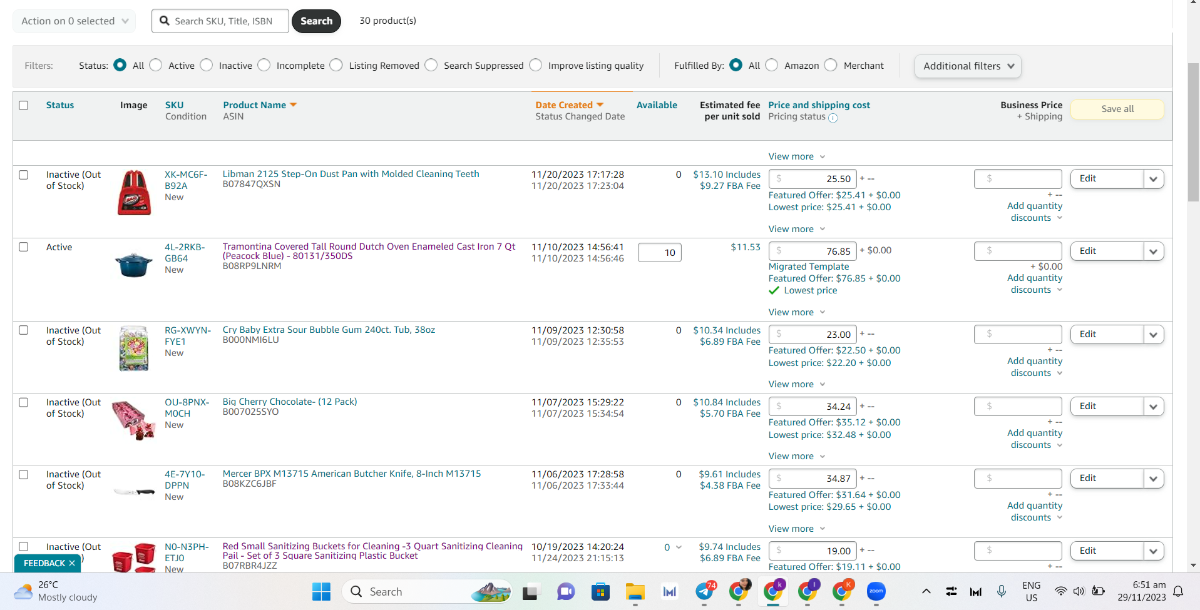Screen dimensions: 1200x610
Task: Check the box for the Cry Baby Gum row
Action: (x=24, y=330)
